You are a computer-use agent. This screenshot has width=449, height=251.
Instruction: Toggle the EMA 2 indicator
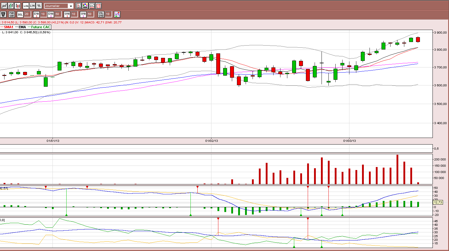coord(51,14)
